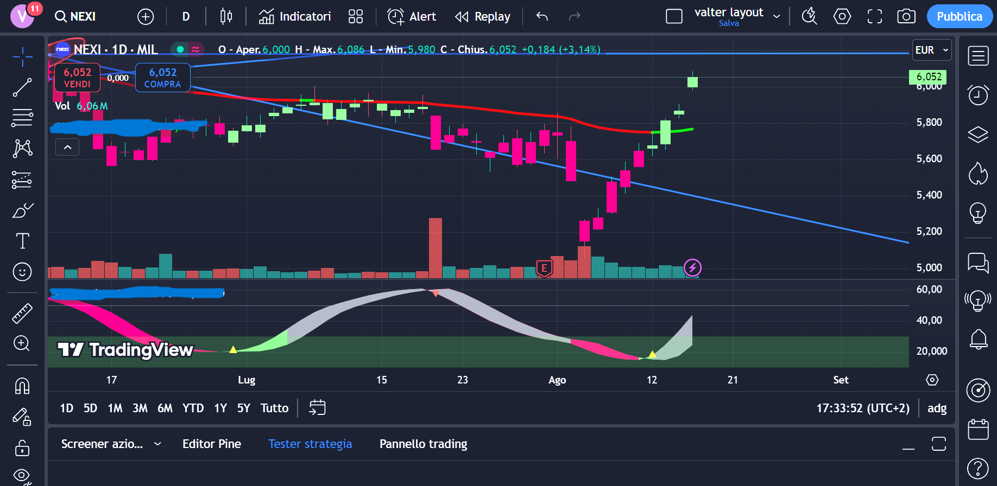Take a chart snapshot with camera
Screen dimensions: 997x486
point(906,17)
